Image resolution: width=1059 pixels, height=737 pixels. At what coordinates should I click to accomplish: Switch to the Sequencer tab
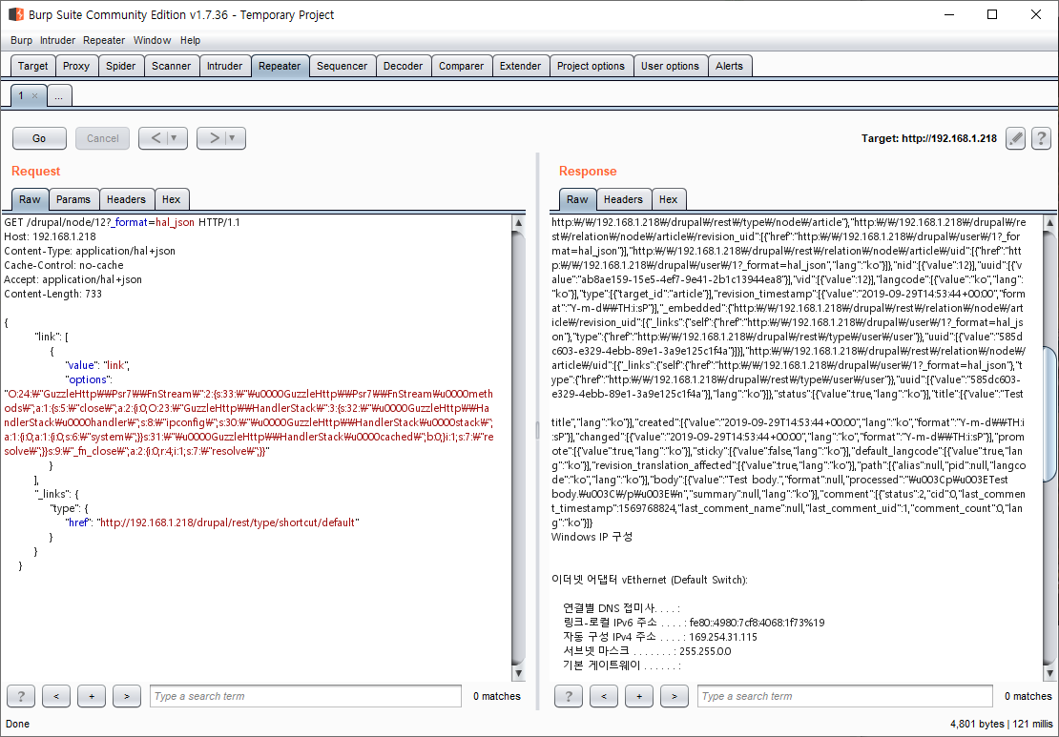click(343, 66)
